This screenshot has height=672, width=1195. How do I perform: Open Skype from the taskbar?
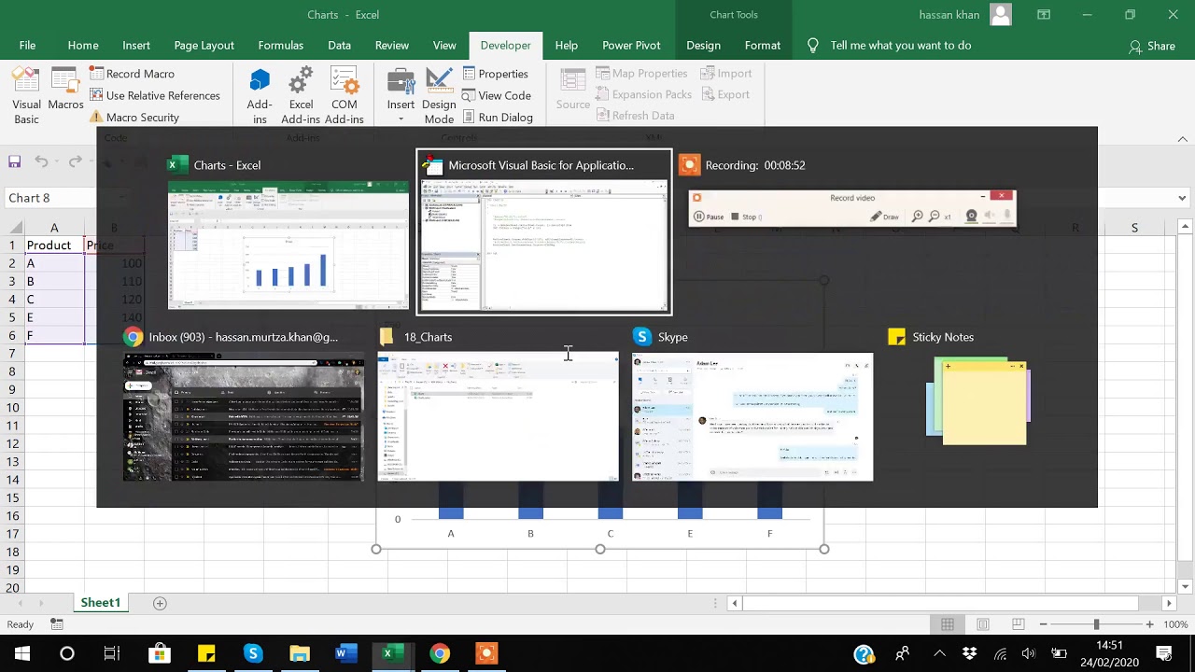point(253,653)
